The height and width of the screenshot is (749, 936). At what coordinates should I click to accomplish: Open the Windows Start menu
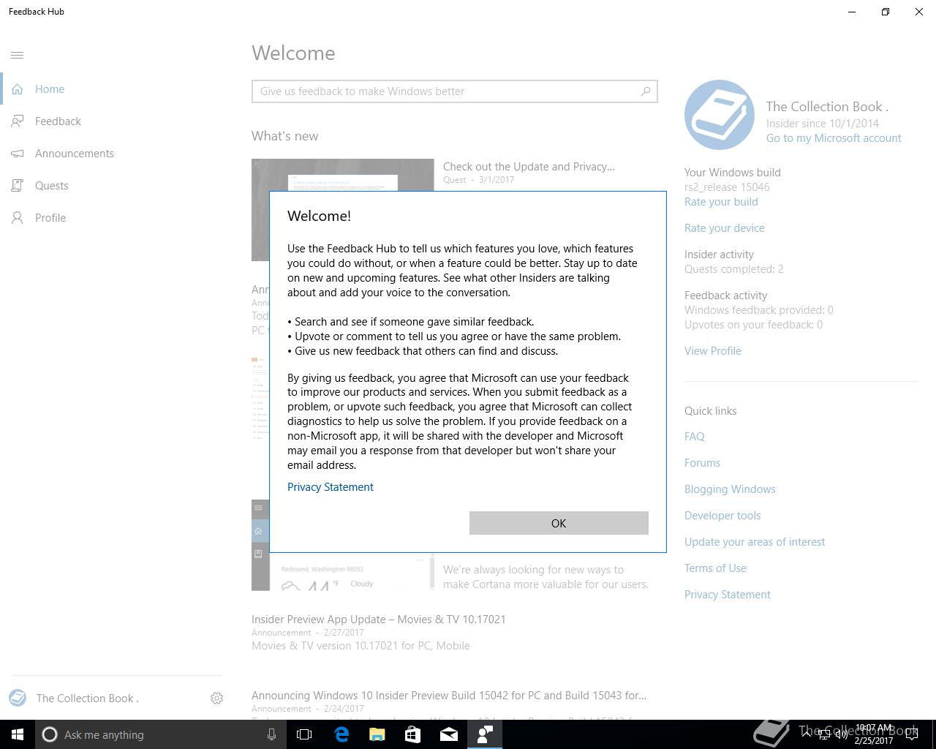pyautogui.click(x=18, y=734)
